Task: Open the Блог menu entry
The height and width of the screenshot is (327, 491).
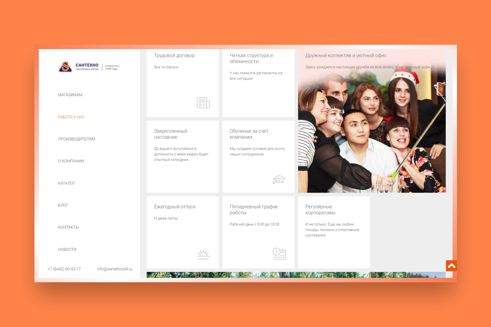Action: 63,205
